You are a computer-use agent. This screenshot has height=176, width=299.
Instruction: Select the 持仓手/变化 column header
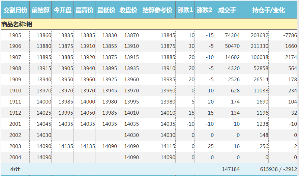pyautogui.click(x=268, y=10)
